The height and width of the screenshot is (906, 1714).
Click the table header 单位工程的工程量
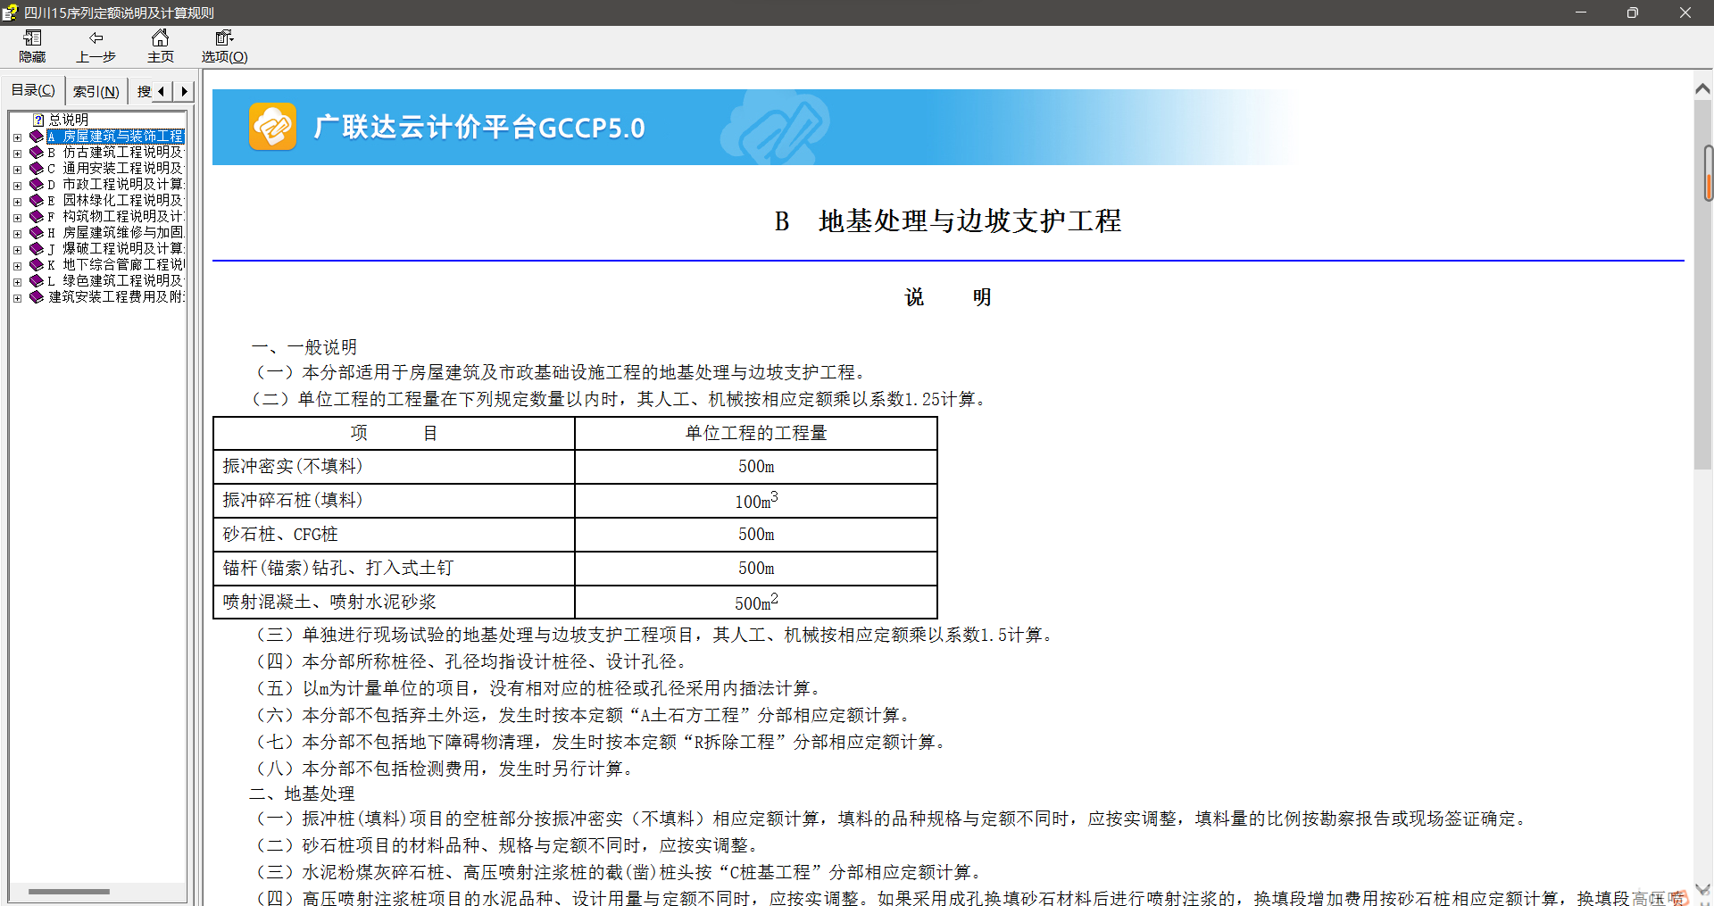pyautogui.click(x=756, y=433)
